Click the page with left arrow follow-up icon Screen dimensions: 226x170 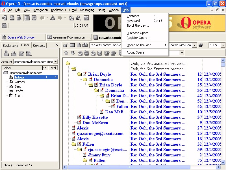(x=86, y=53)
